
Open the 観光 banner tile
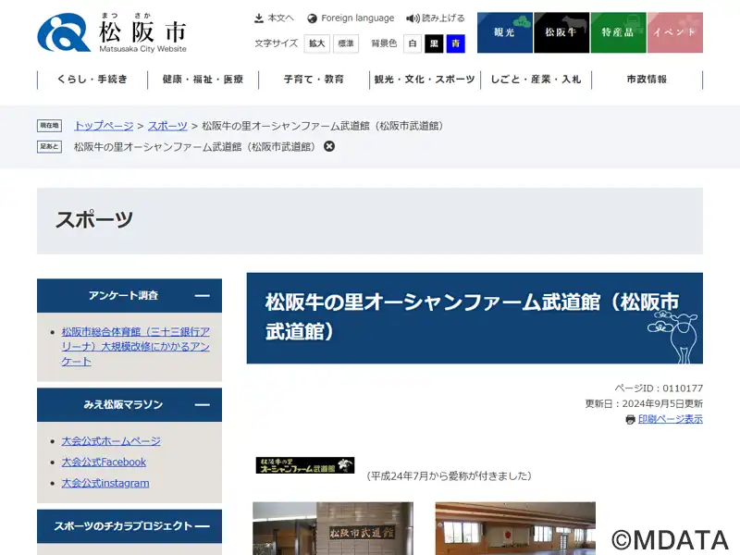tap(504, 32)
